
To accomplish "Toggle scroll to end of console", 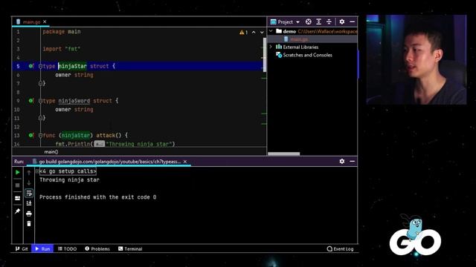I will pos(29,203).
